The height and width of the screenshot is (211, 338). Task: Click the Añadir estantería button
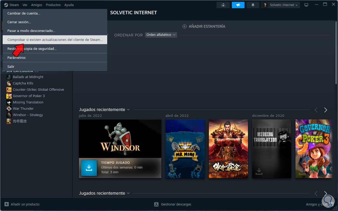(204, 26)
